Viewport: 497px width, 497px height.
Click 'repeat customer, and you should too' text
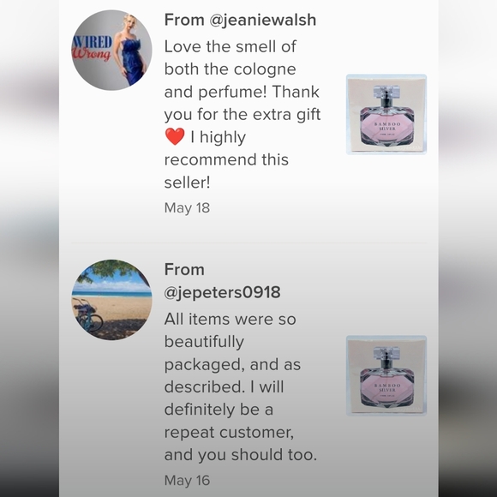coord(241,443)
